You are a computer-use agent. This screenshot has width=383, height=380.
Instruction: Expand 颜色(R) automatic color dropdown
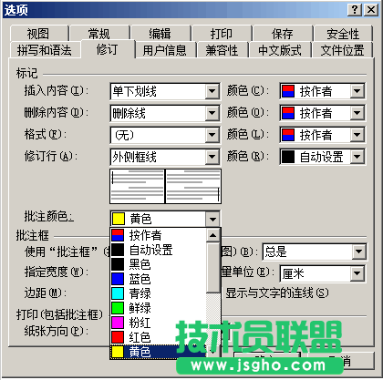(x=357, y=157)
